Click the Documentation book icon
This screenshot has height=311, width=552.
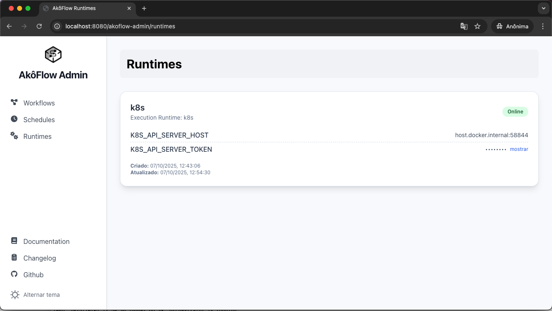click(14, 241)
